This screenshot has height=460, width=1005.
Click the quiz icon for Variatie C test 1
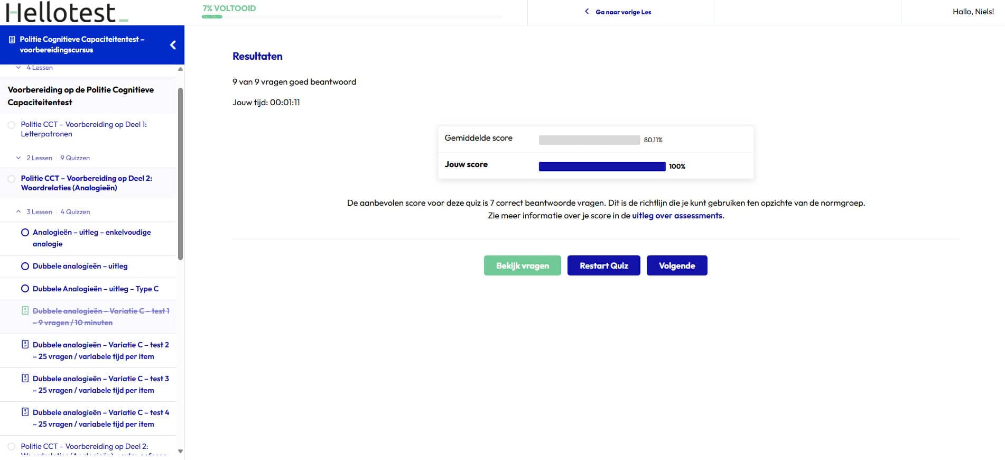[25, 310]
